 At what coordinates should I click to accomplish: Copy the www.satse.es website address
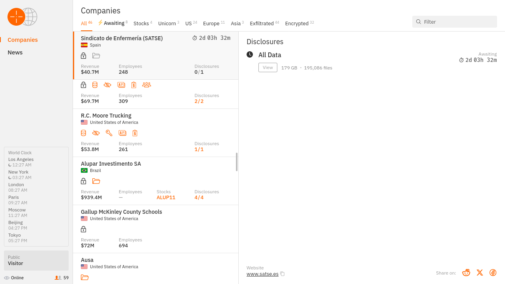point(282,274)
